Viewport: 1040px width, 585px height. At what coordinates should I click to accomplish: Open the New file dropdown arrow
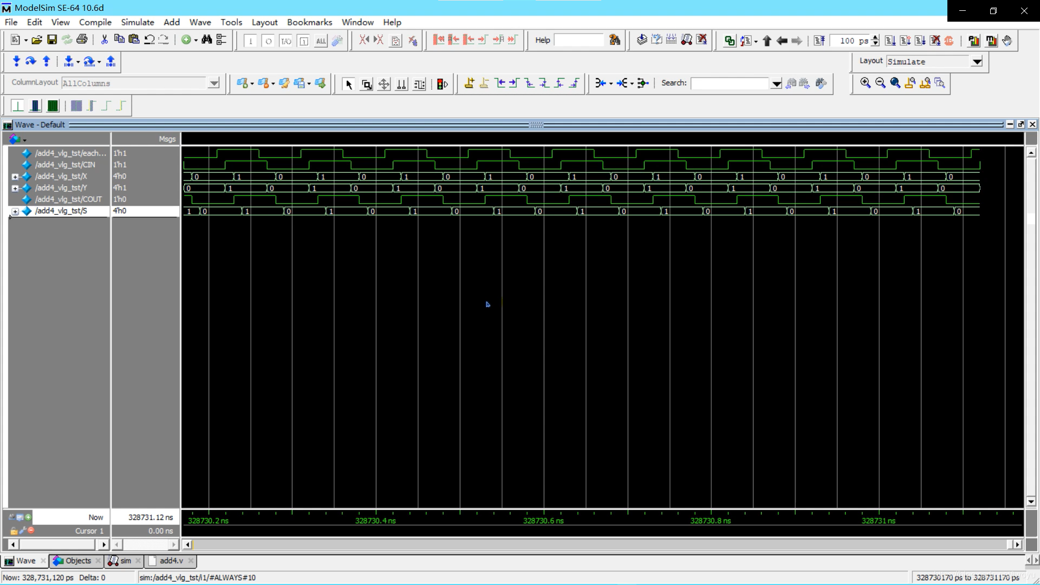pyautogui.click(x=25, y=41)
